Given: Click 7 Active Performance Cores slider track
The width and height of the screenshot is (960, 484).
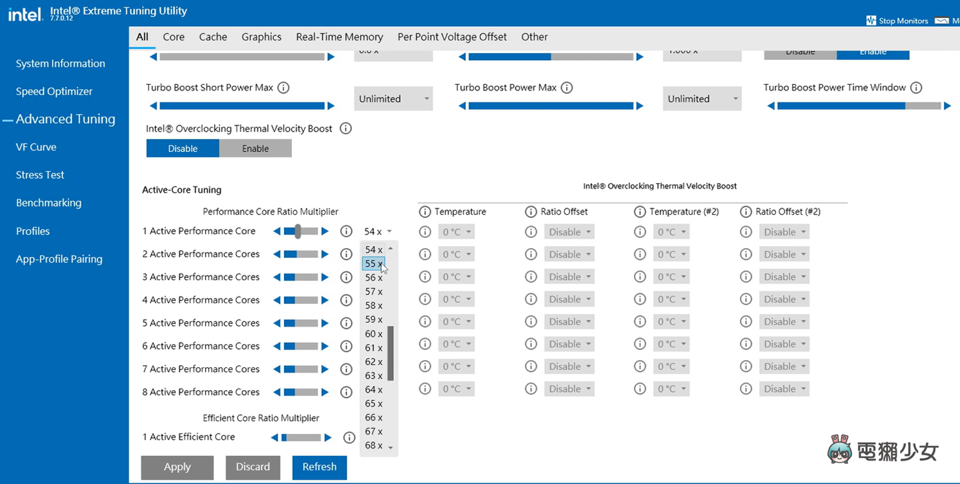Looking at the screenshot, I should tap(301, 369).
